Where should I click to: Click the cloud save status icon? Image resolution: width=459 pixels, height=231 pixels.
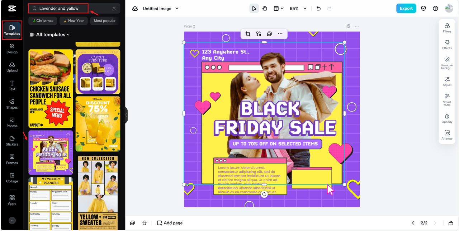point(135,9)
